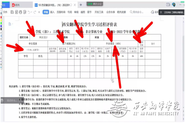Image resolution: width=185 pixels, height=123 pixels.
Task: Open the dropdown beside the margin page icon
Action: (x=13, y=24)
